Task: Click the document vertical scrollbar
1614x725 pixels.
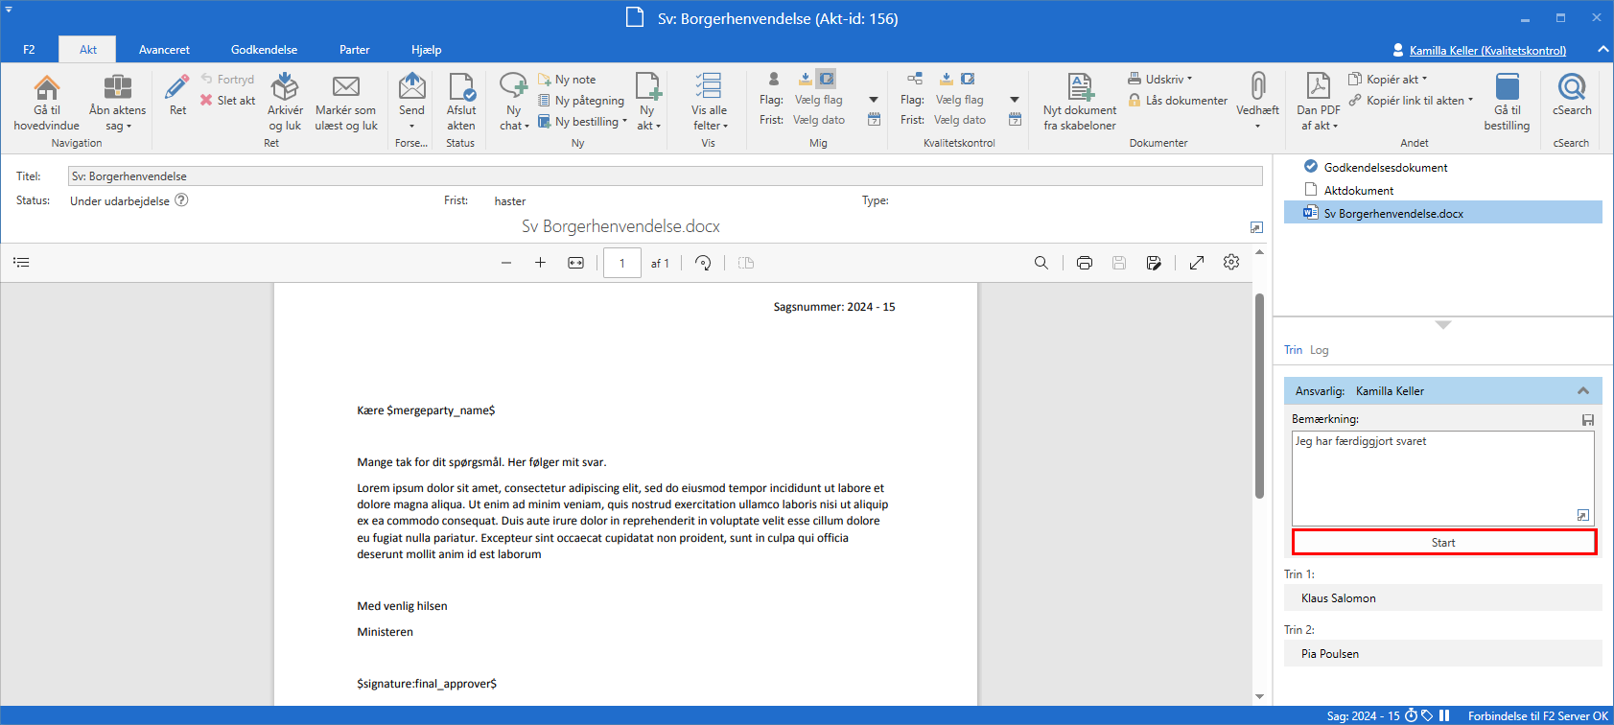Action: coord(1259,395)
